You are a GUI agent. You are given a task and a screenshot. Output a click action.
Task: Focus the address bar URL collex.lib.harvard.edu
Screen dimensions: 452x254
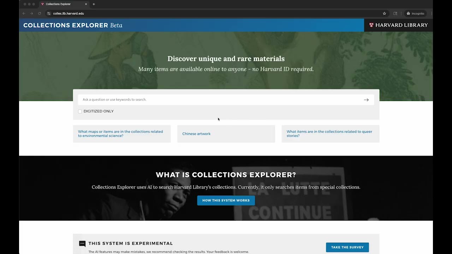click(x=69, y=13)
